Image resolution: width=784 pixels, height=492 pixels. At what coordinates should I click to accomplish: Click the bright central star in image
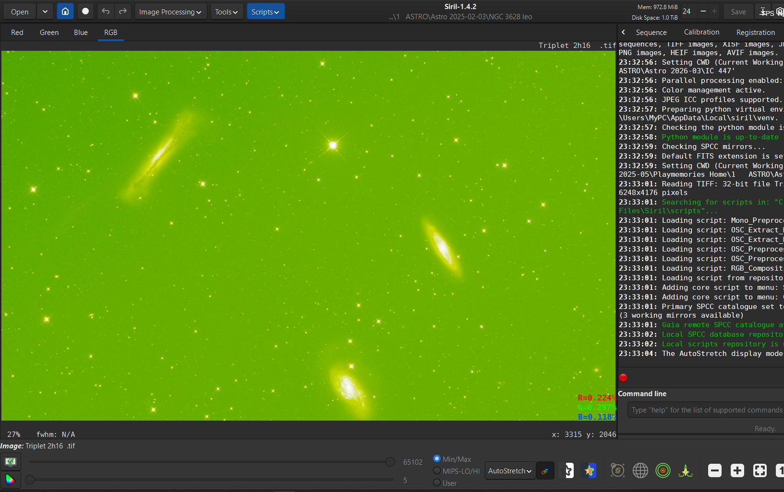click(332, 145)
